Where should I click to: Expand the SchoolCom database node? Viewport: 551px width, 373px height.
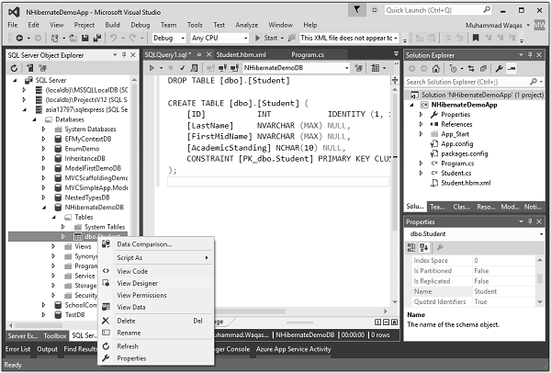tap(43, 304)
